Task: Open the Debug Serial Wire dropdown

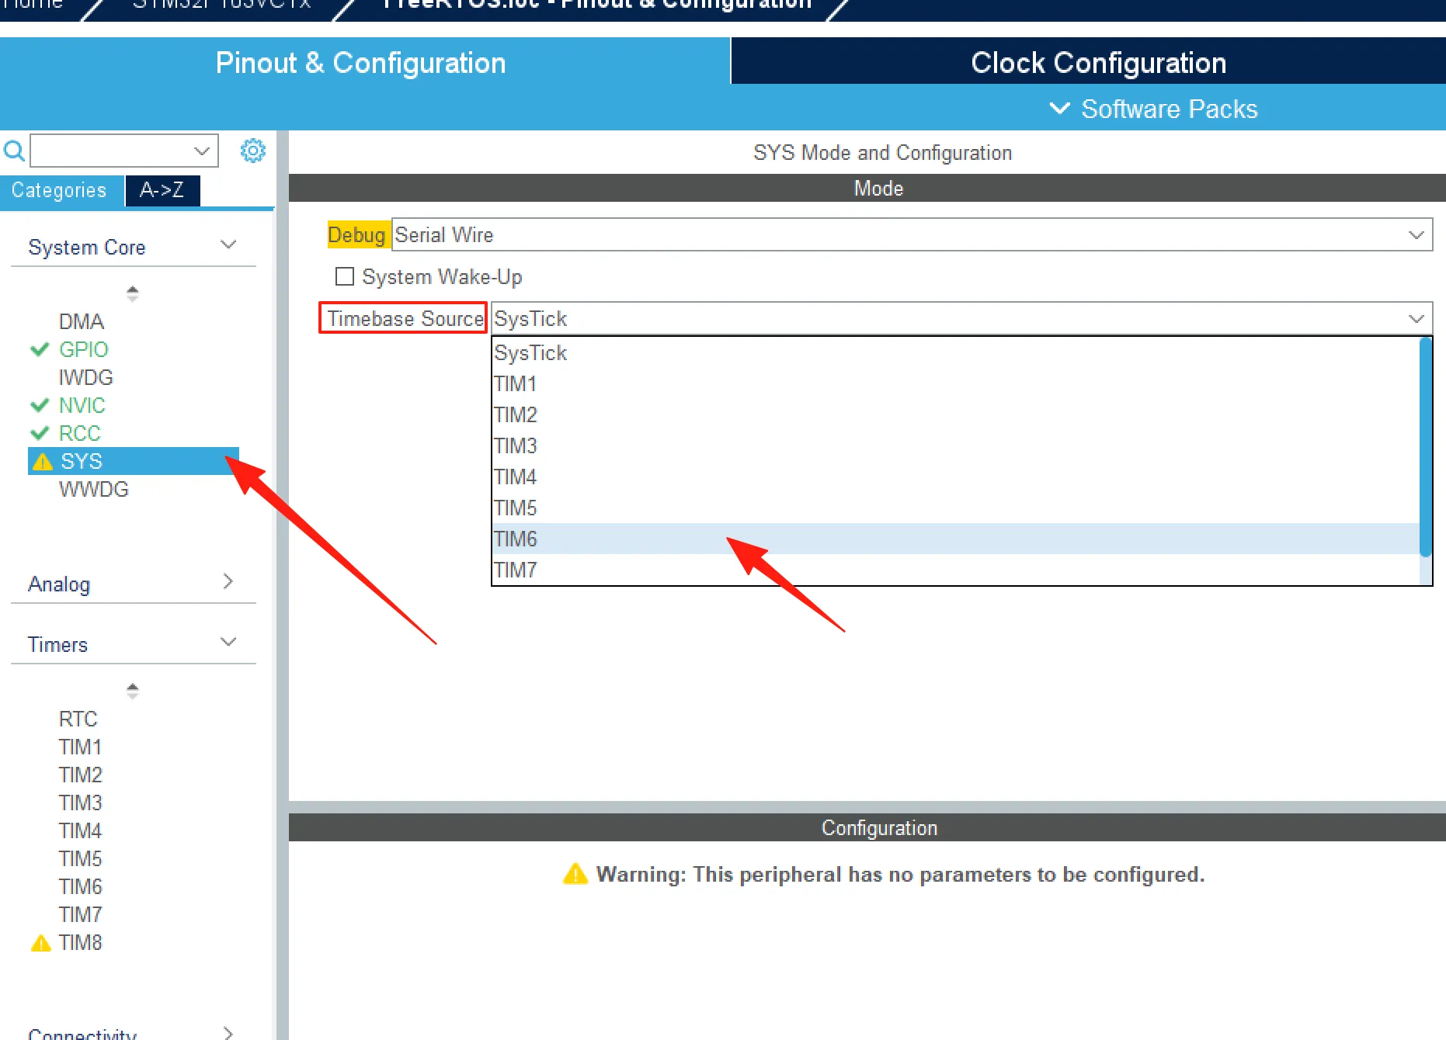Action: (x=911, y=234)
